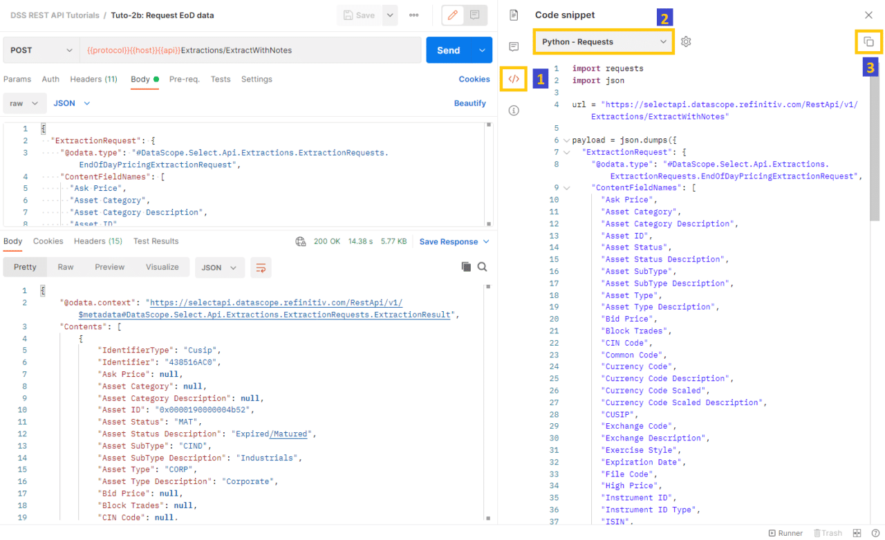Open the request info icon in sidebar
The image size is (885, 540).
(514, 110)
